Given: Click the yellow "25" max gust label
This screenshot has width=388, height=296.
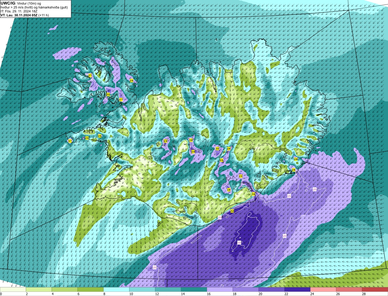Looking at the screenshot, I should (x=241, y=176).
